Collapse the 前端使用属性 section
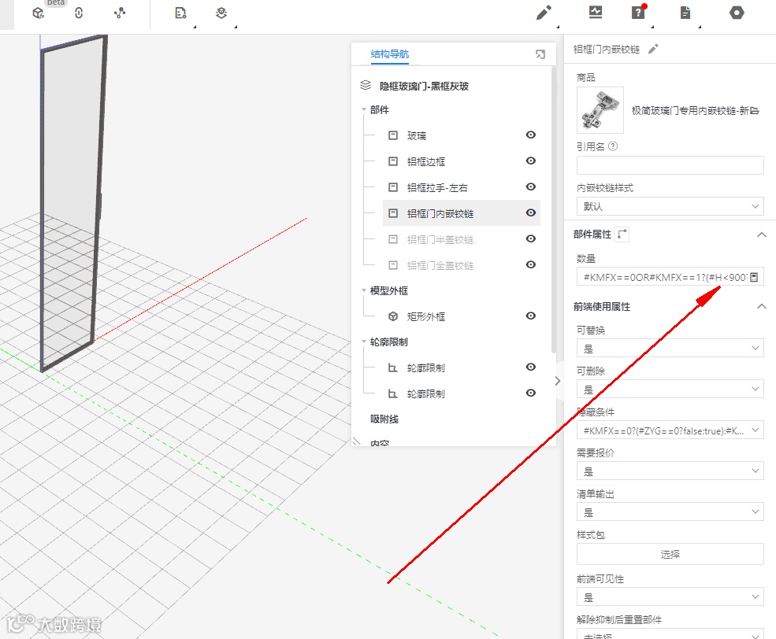This screenshot has height=639, width=776. click(762, 306)
